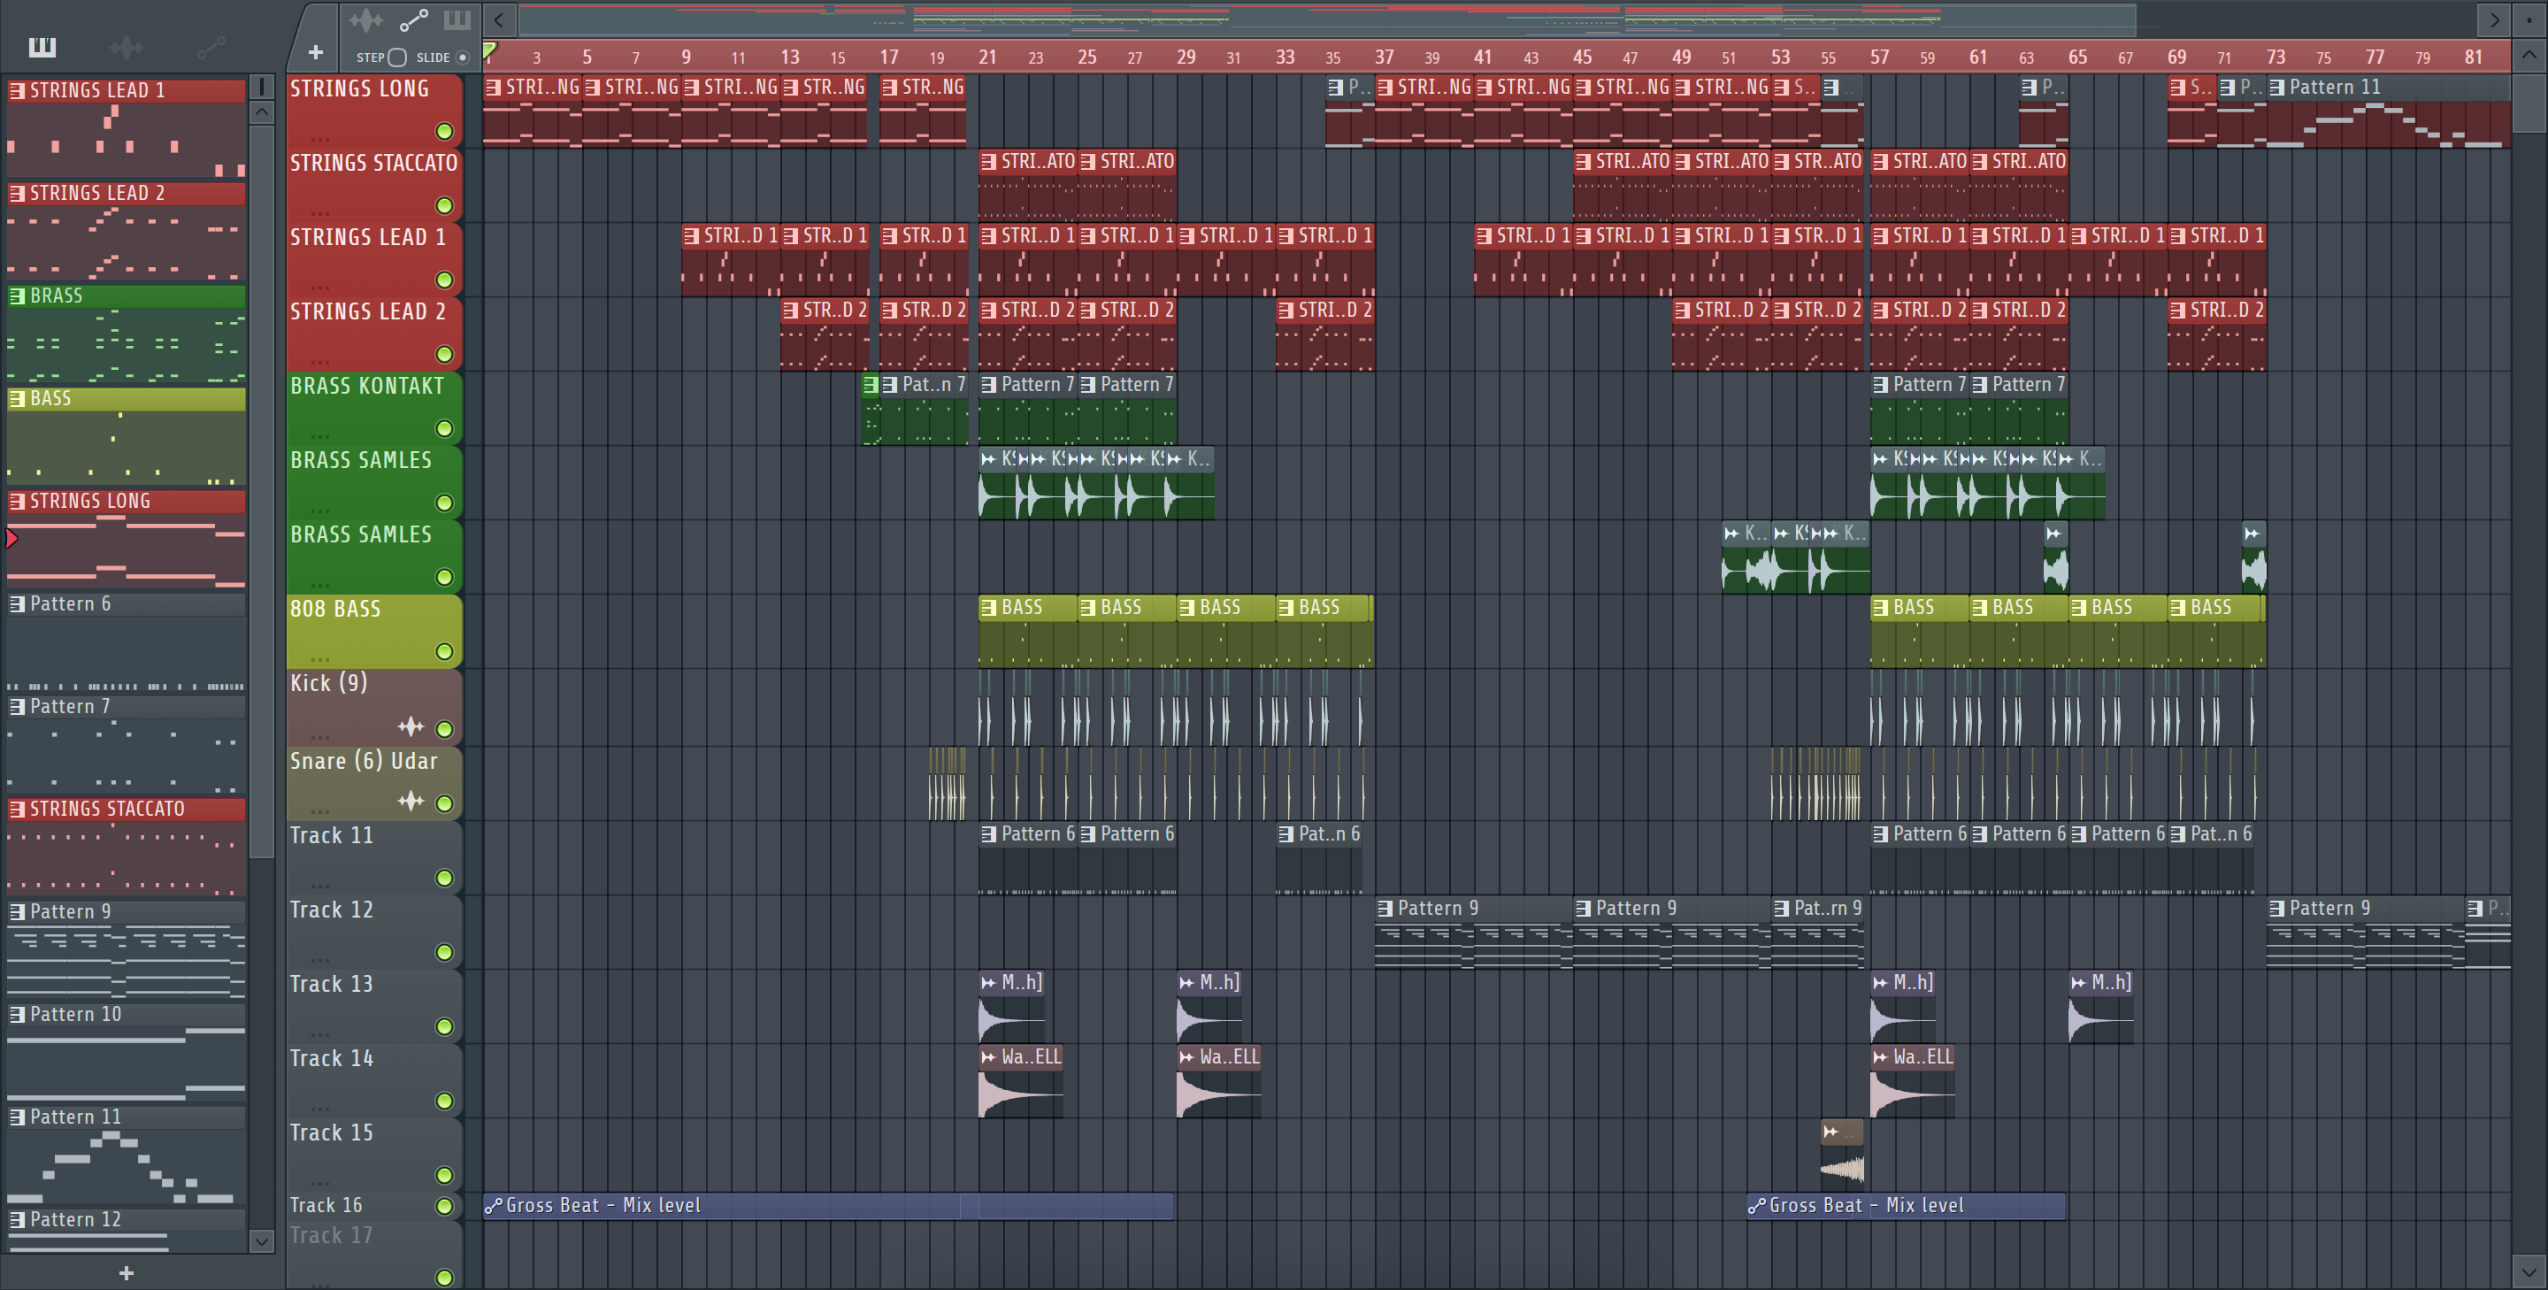
Task: Click the Pattern 6 icon in picker
Action: (x=18, y=603)
